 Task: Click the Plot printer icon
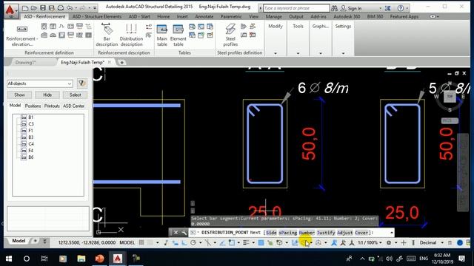tap(61, 8)
